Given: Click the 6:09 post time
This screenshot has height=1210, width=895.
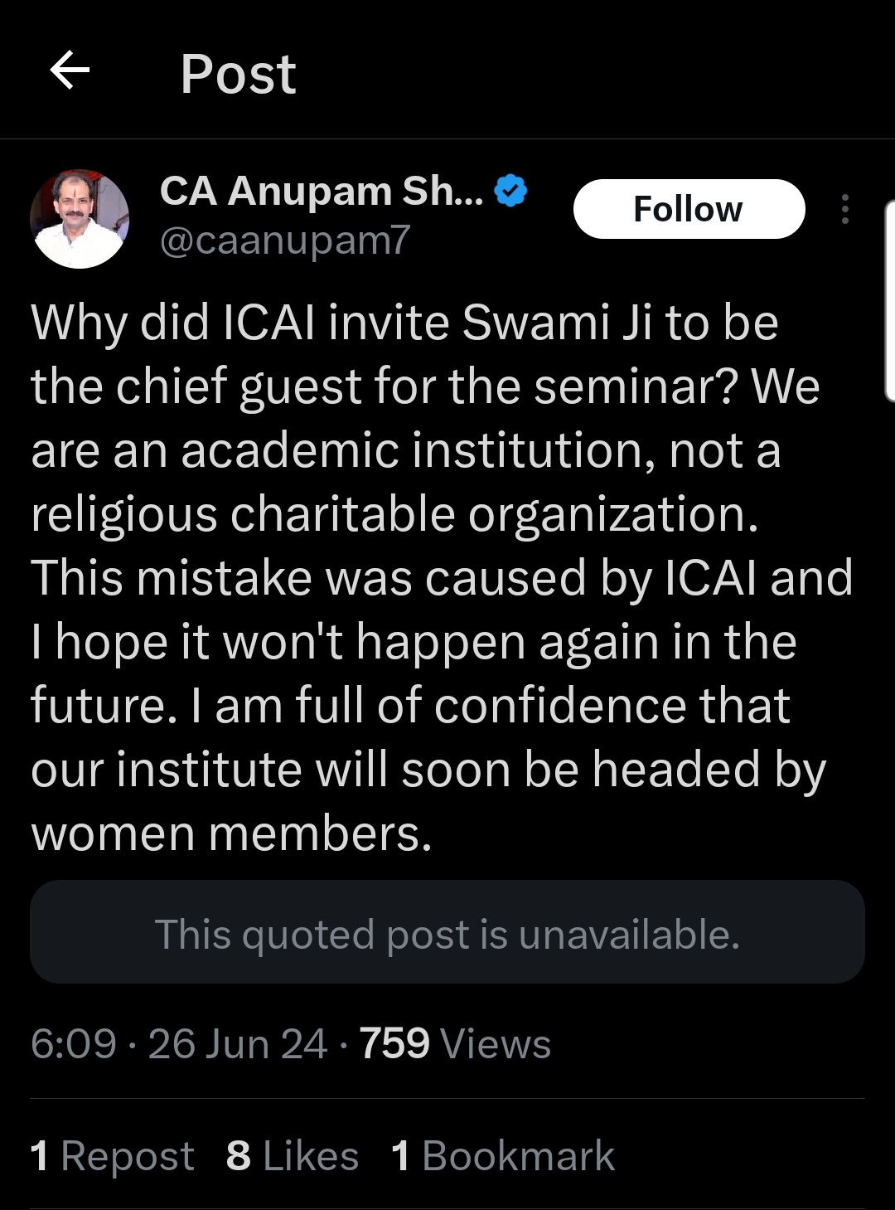Looking at the screenshot, I should 73,1043.
